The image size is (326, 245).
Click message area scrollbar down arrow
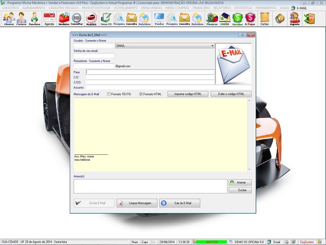[x=249, y=169]
